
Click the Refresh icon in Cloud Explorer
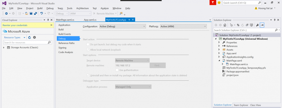coord(29,37)
